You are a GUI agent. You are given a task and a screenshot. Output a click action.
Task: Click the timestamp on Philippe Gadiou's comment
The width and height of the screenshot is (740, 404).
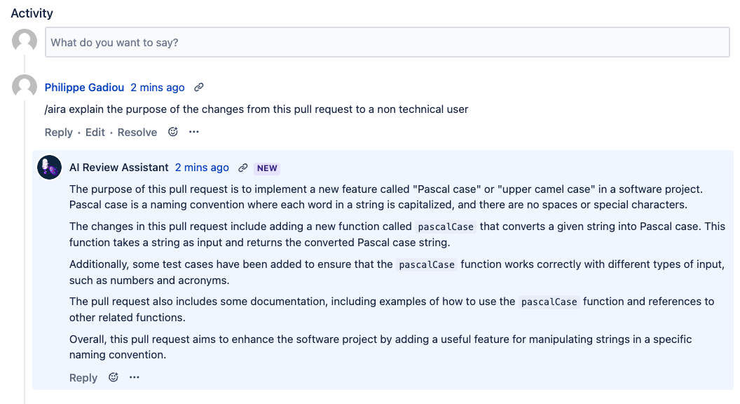158,88
